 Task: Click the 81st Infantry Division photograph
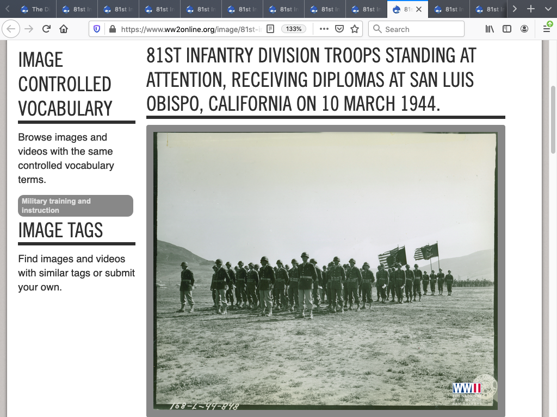[x=325, y=271]
